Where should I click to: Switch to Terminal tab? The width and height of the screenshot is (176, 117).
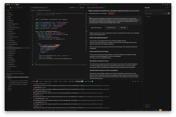click(55, 81)
